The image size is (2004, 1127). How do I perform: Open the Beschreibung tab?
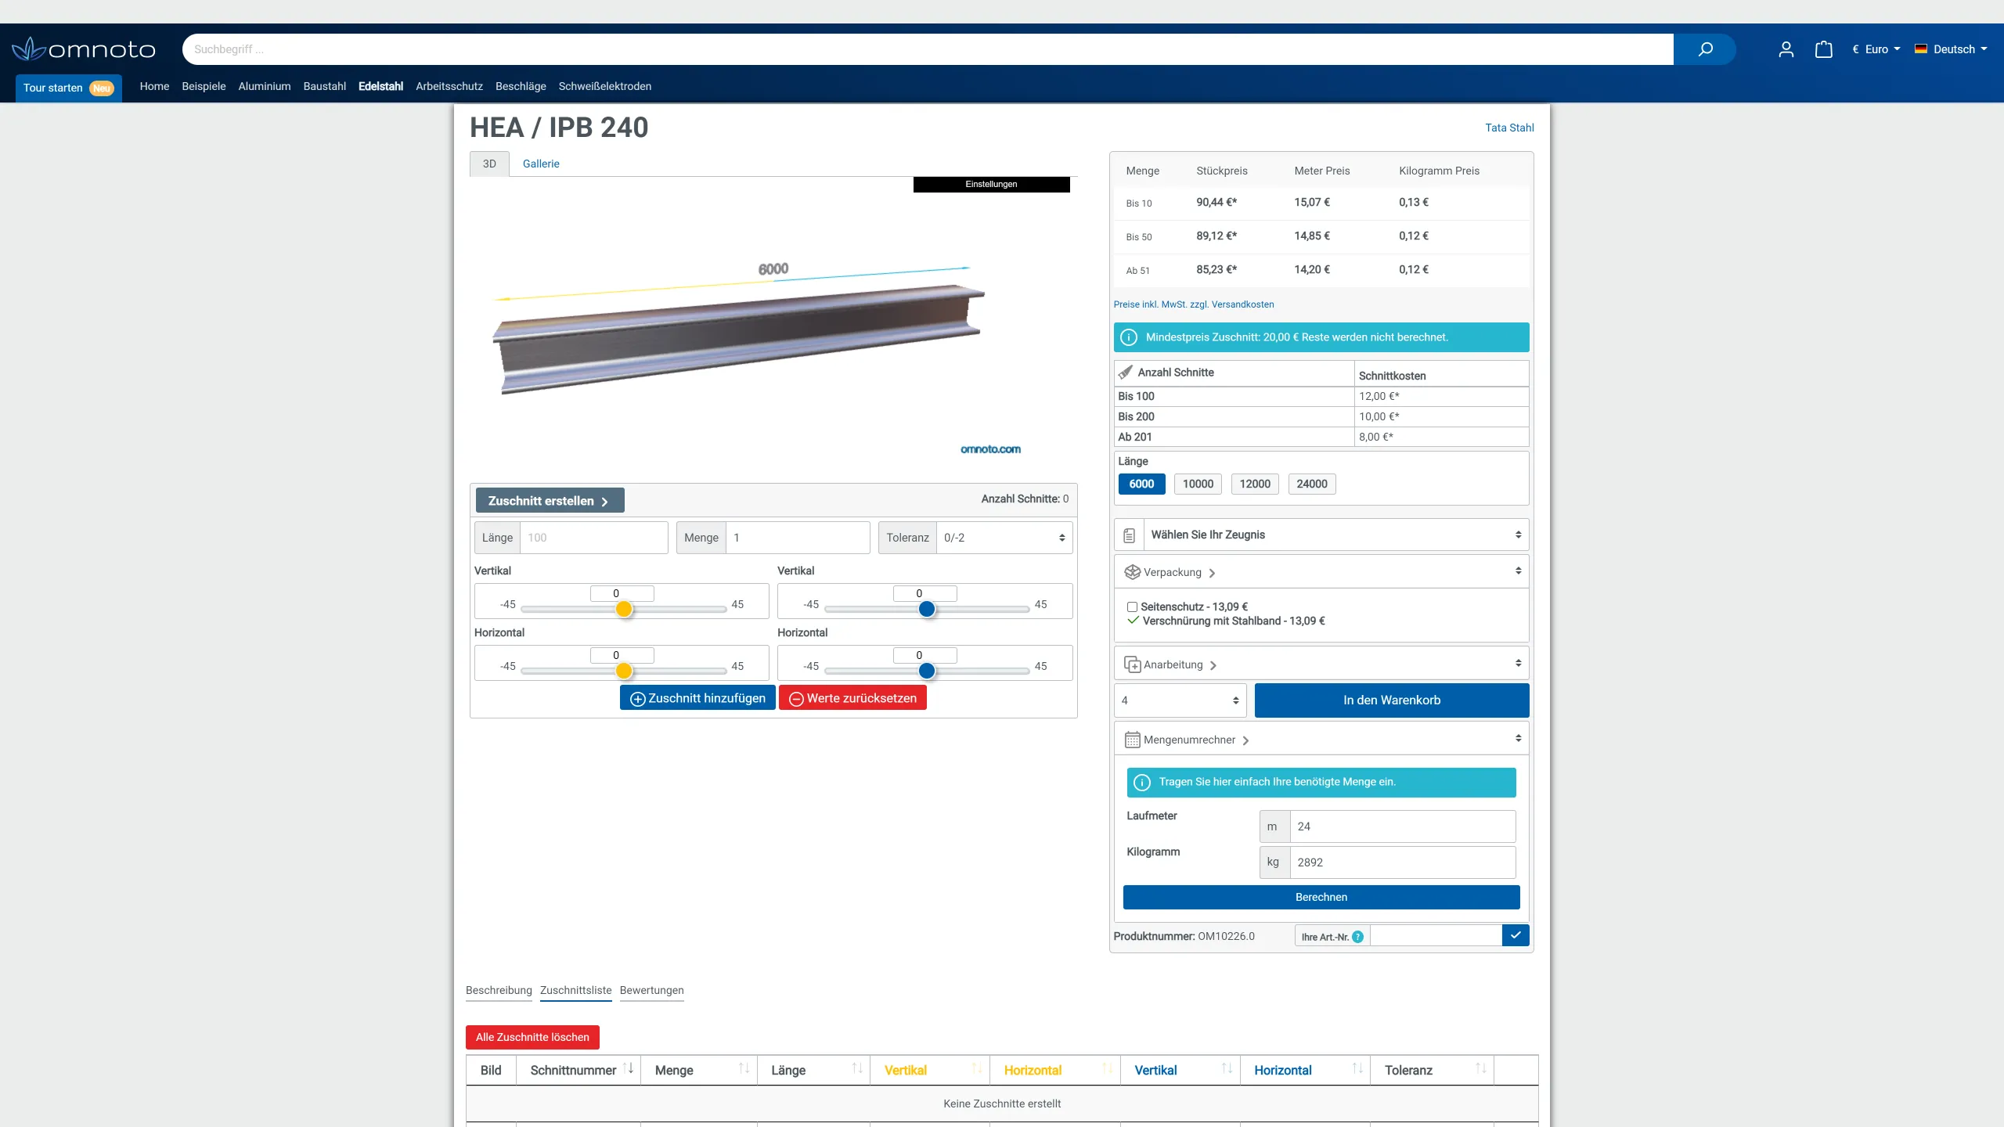499,990
